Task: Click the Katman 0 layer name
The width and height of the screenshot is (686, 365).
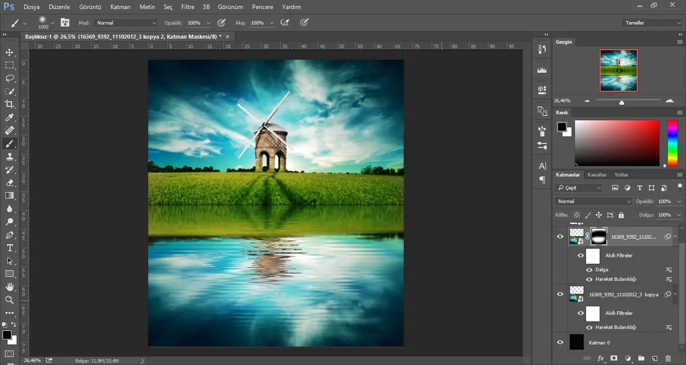Action: (x=599, y=342)
